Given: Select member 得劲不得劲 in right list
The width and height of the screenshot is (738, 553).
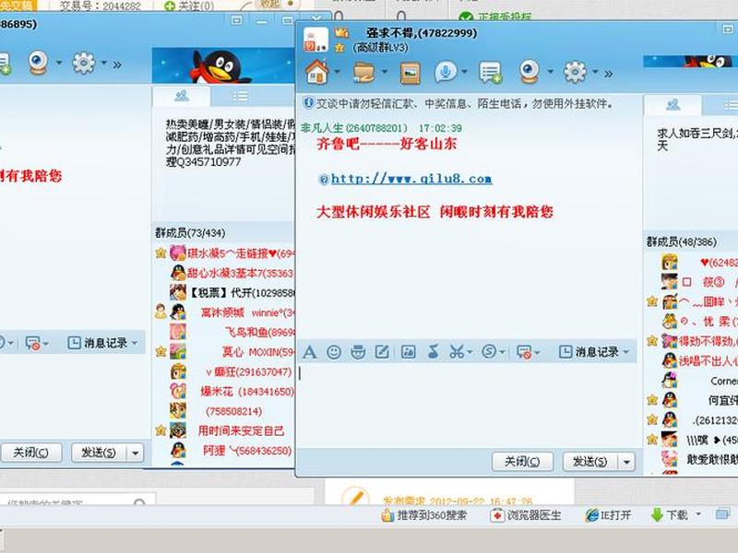Looking at the screenshot, I should (x=692, y=341).
